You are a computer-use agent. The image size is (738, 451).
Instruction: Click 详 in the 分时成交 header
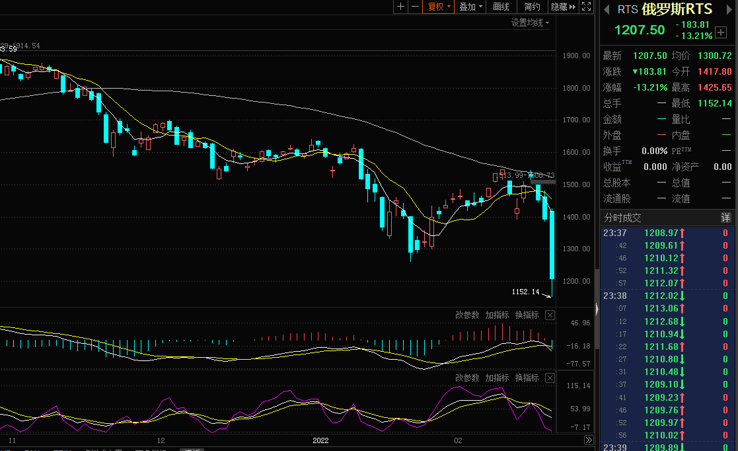(x=725, y=218)
